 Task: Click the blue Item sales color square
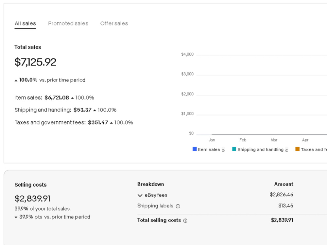(x=195, y=149)
